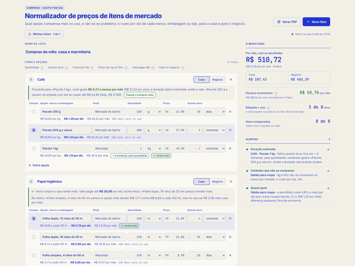The width and height of the screenshot is (355, 266).
Task: Edit the list name Compras do mês
Action: coord(131,52)
